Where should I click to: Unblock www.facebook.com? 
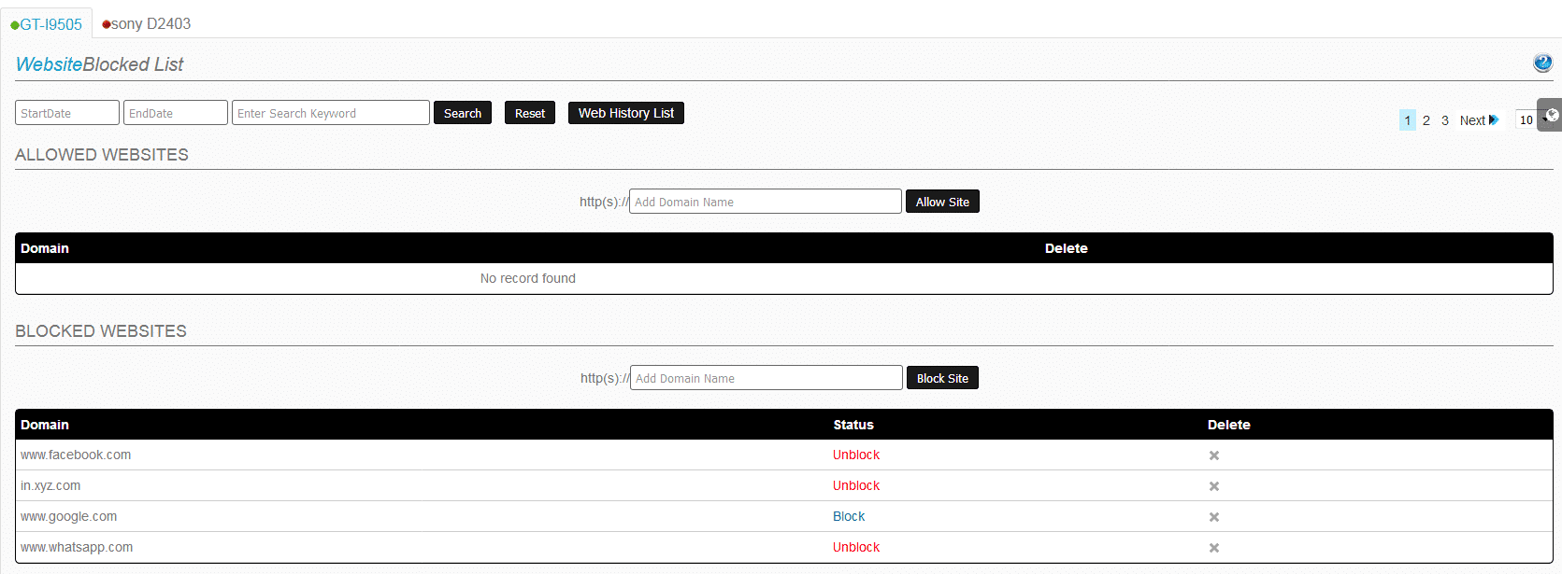(x=856, y=455)
